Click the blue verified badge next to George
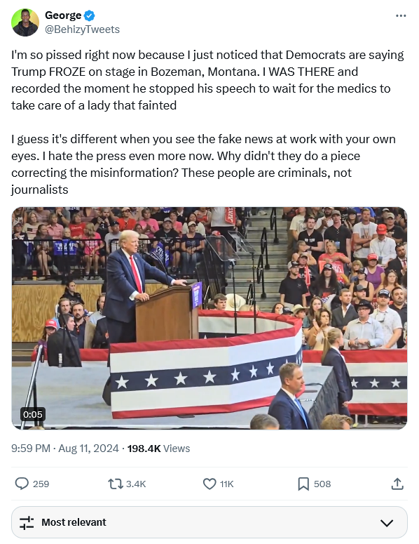The image size is (419, 544). coord(90,15)
